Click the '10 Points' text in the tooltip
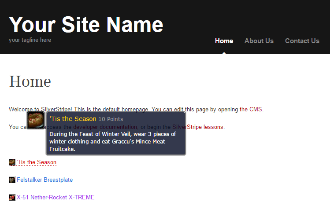Screen dimensions: 330x213 [x=111, y=119]
